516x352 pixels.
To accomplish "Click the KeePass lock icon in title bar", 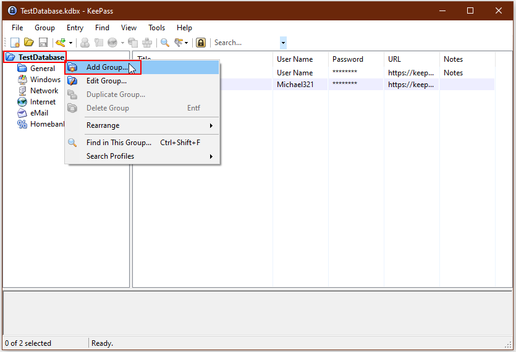I will (12, 10).
